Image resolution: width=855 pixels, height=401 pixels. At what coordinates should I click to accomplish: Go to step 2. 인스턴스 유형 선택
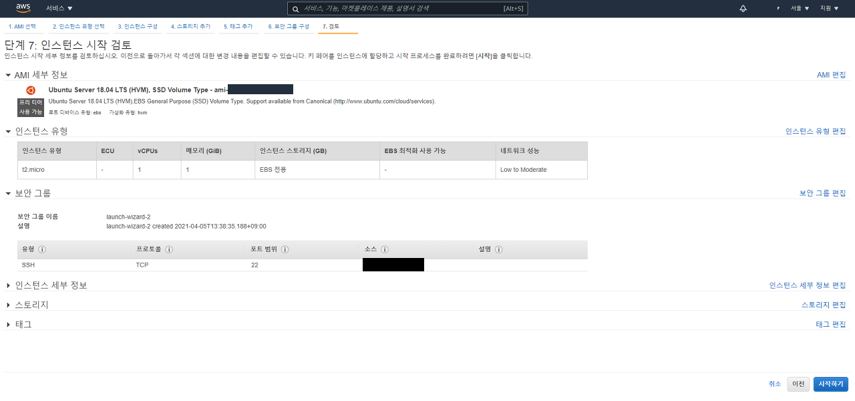pyautogui.click(x=79, y=27)
